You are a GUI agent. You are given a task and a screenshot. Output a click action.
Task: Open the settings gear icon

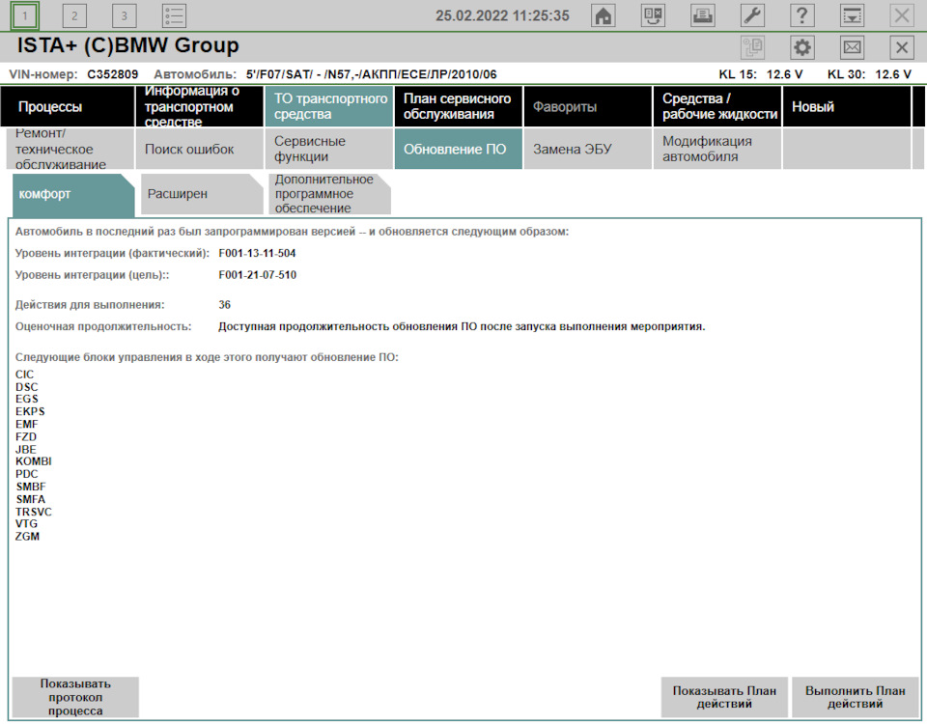click(x=802, y=47)
